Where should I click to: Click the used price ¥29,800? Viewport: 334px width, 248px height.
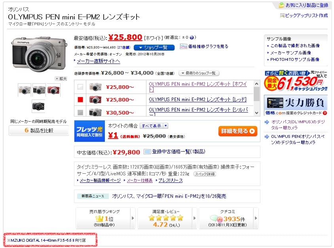pyautogui.click(x=126, y=152)
